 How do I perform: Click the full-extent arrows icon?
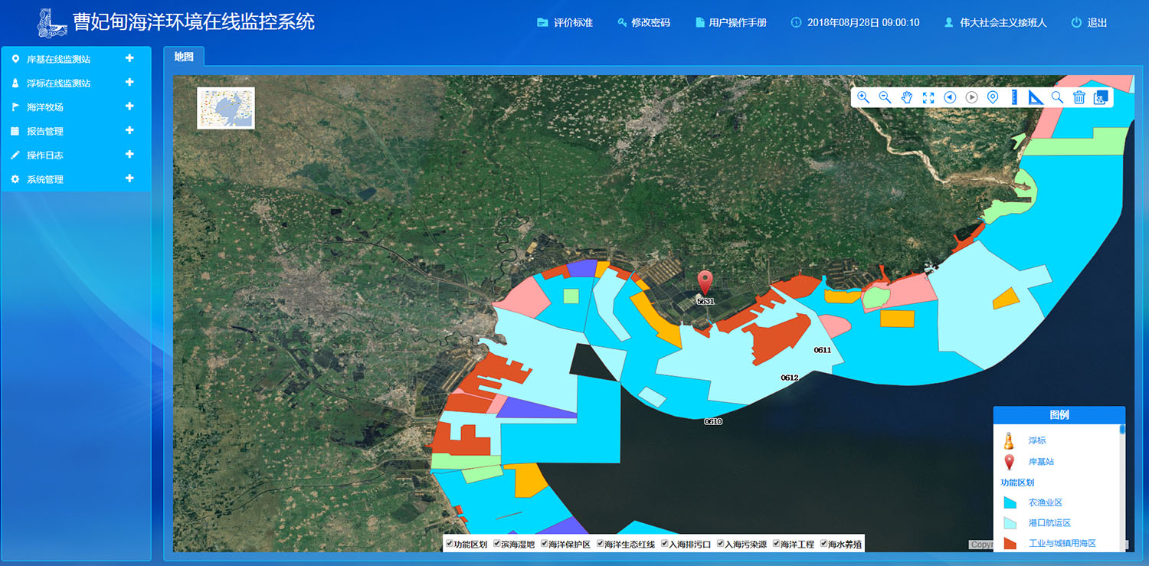pos(928,97)
